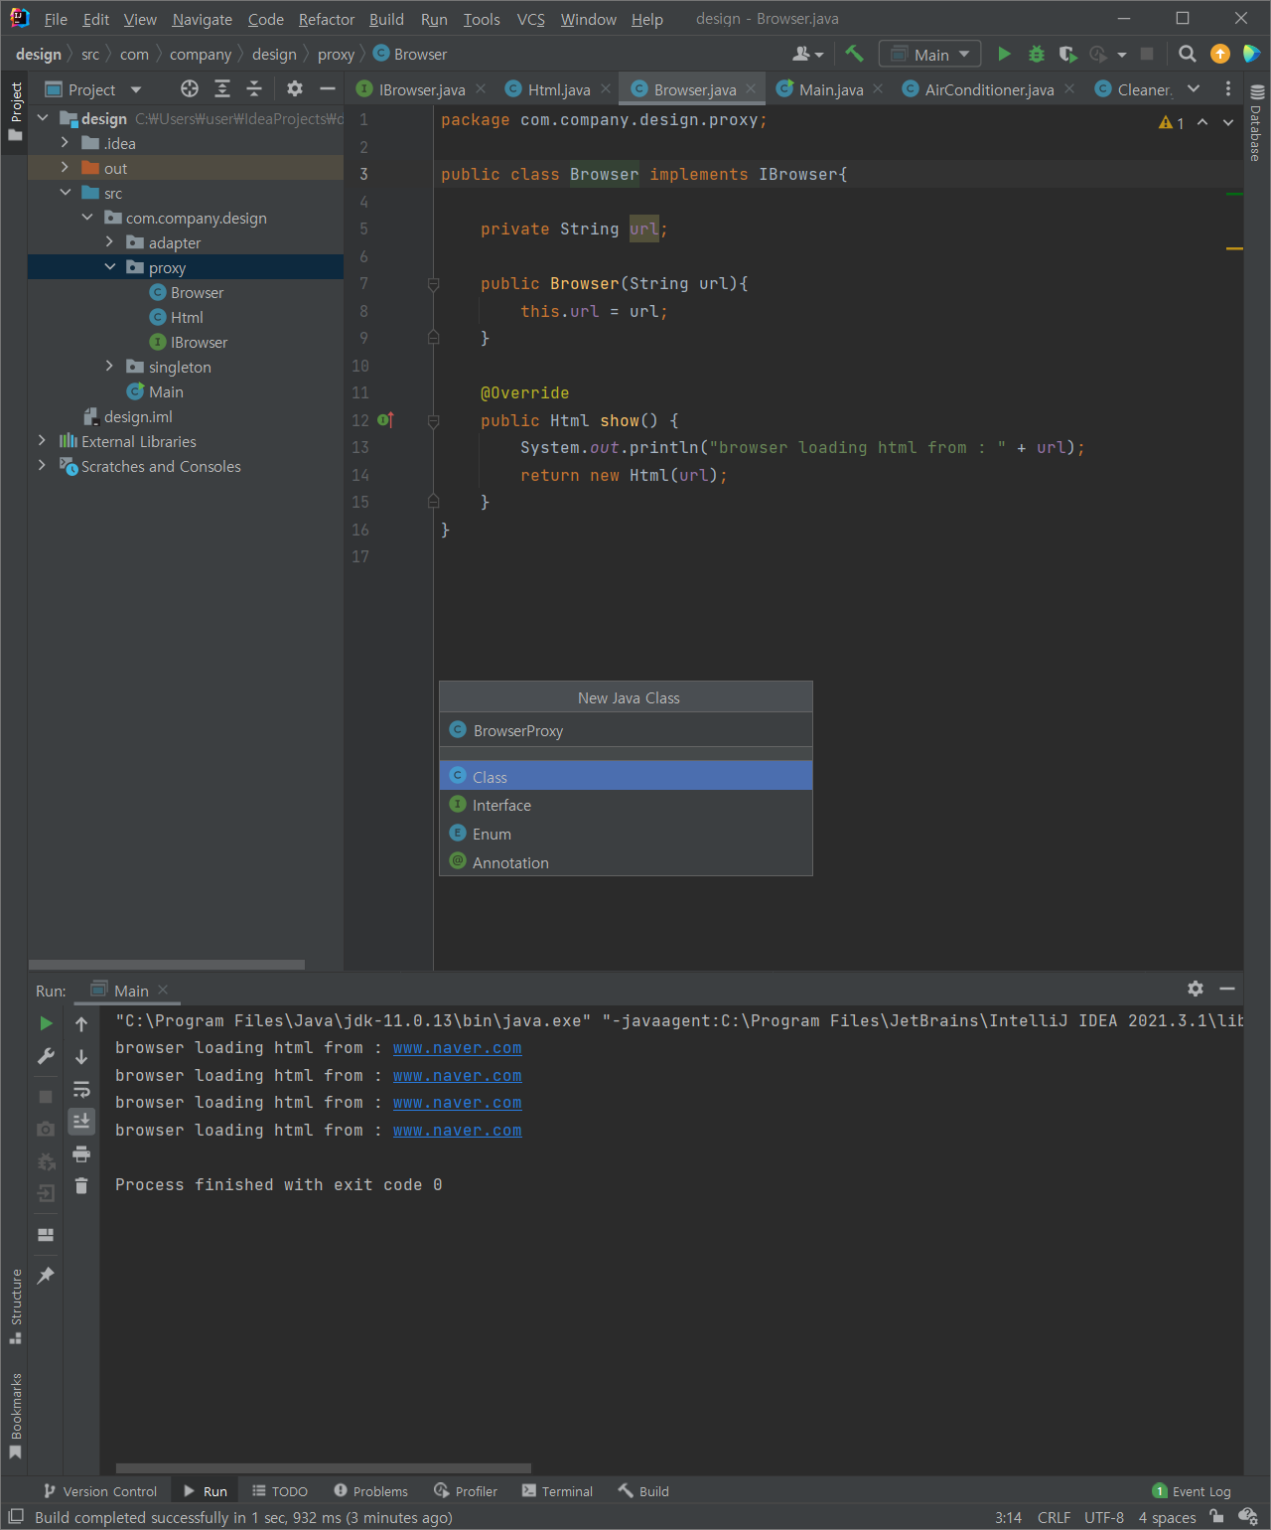Select Enum in New Java Class popup
The image size is (1271, 1530).
[x=626, y=834]
